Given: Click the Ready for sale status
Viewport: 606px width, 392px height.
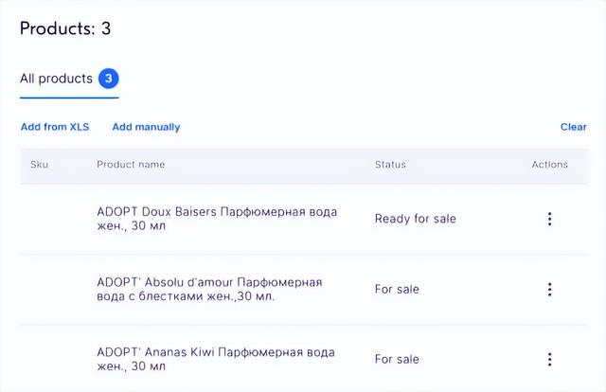Looking at the screenshot, I should (415, 219).
